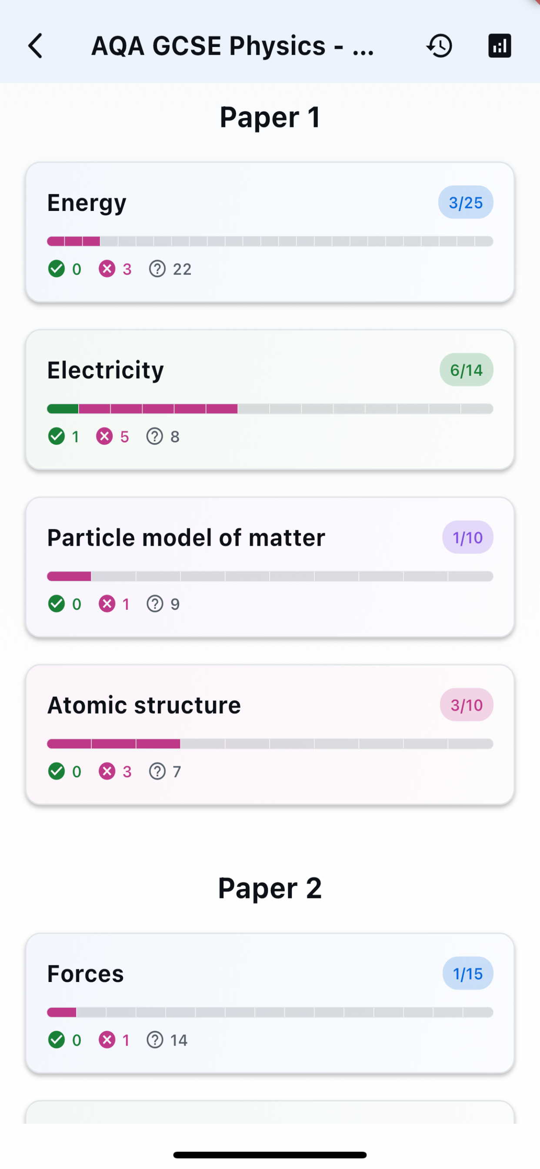This screenshot has height=1169, width=540.
Task: Tap the green checkmark icon on Forces
Action: click(57, 1040)
